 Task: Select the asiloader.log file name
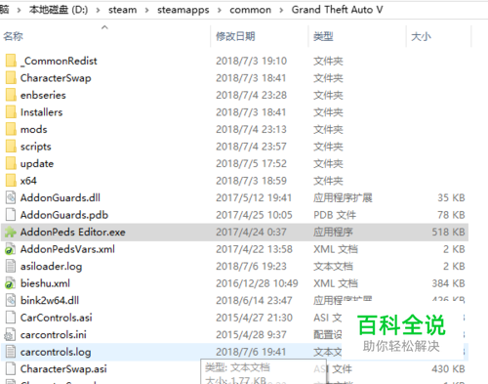[51, 267]
